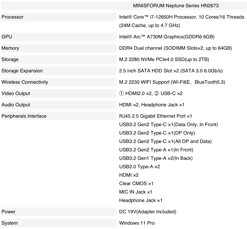Select the RJ45 2.5 Gigabit Ethernet line

point(155,116)
